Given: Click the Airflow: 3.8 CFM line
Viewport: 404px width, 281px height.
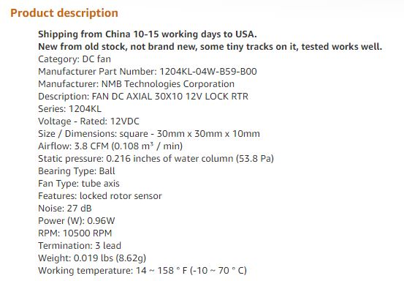Looking at the screenshot, I should point(110,146).
